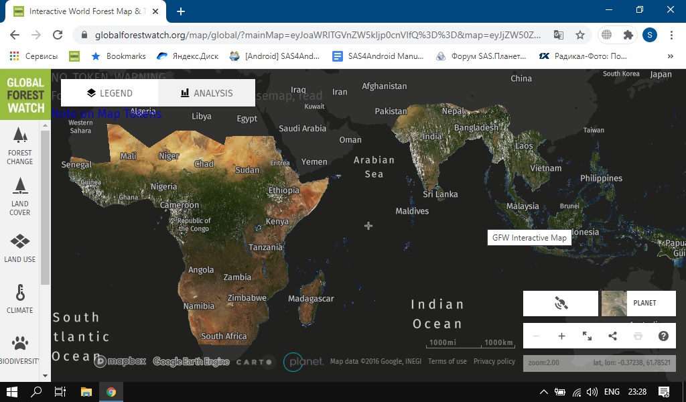Open the Climate category

(x=20, y=299)
